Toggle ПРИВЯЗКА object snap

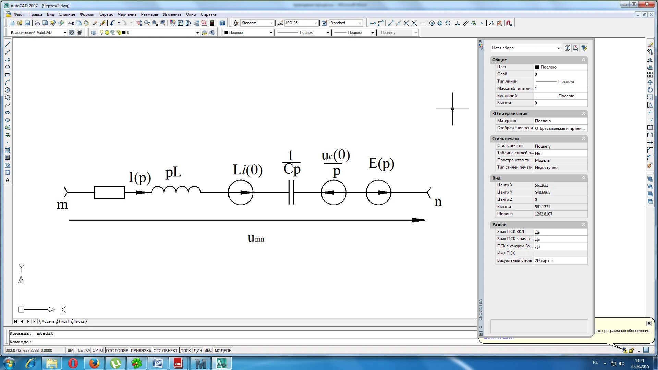141,350
